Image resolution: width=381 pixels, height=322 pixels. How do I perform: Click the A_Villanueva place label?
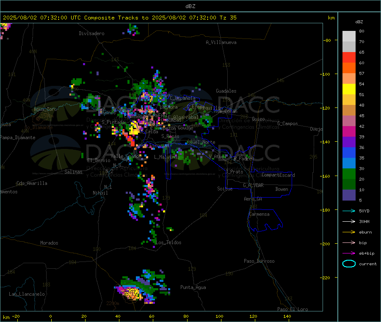pos(221,42)
